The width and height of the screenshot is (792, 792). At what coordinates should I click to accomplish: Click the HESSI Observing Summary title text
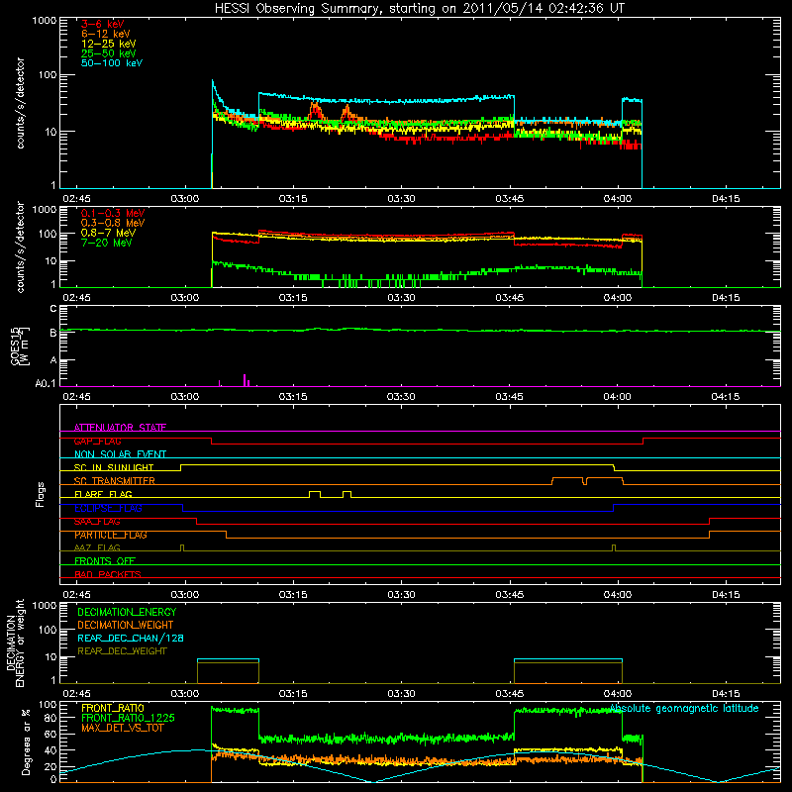coord(419,9)
